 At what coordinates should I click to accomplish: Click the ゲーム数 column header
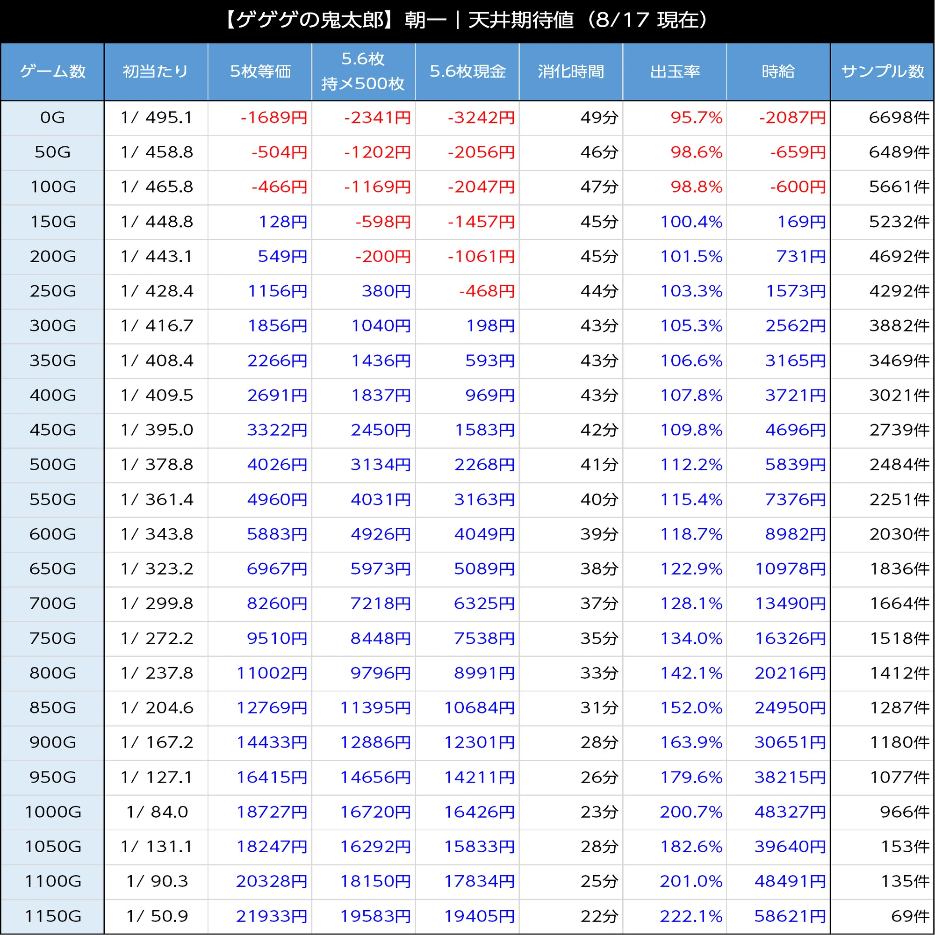(x=52, y=72)
